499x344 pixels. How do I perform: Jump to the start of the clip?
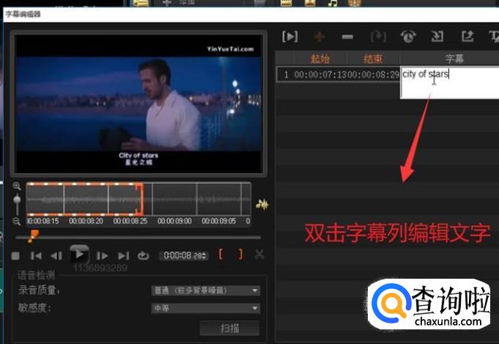[36, 255]
